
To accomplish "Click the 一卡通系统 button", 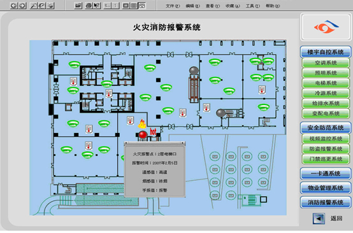I will 326,173.
